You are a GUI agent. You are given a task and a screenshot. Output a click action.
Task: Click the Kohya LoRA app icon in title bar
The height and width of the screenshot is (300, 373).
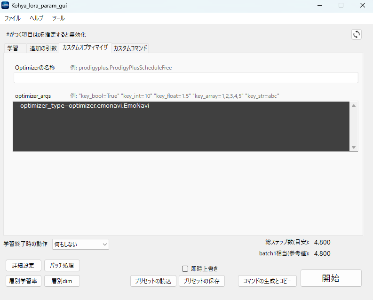5,5
